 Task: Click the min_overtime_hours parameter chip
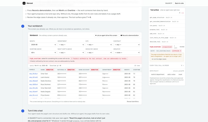click(163, 51)
